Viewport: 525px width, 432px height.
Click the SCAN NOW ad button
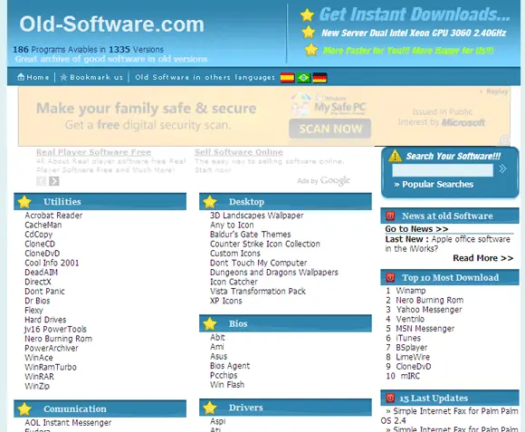click(x=330, y=129)
